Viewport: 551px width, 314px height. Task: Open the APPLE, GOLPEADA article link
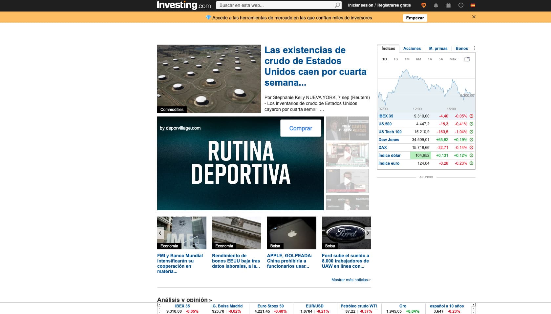click(290, 261)
